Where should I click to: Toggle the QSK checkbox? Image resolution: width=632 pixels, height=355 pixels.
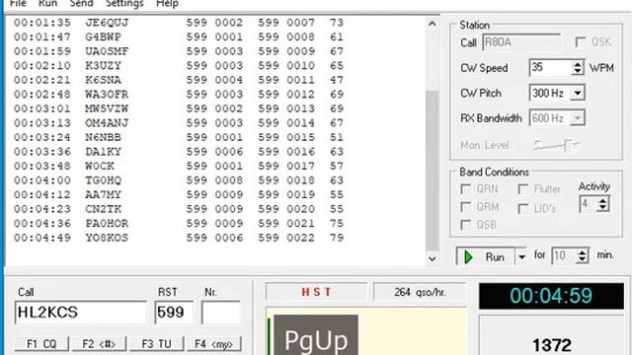coord(581,41)
